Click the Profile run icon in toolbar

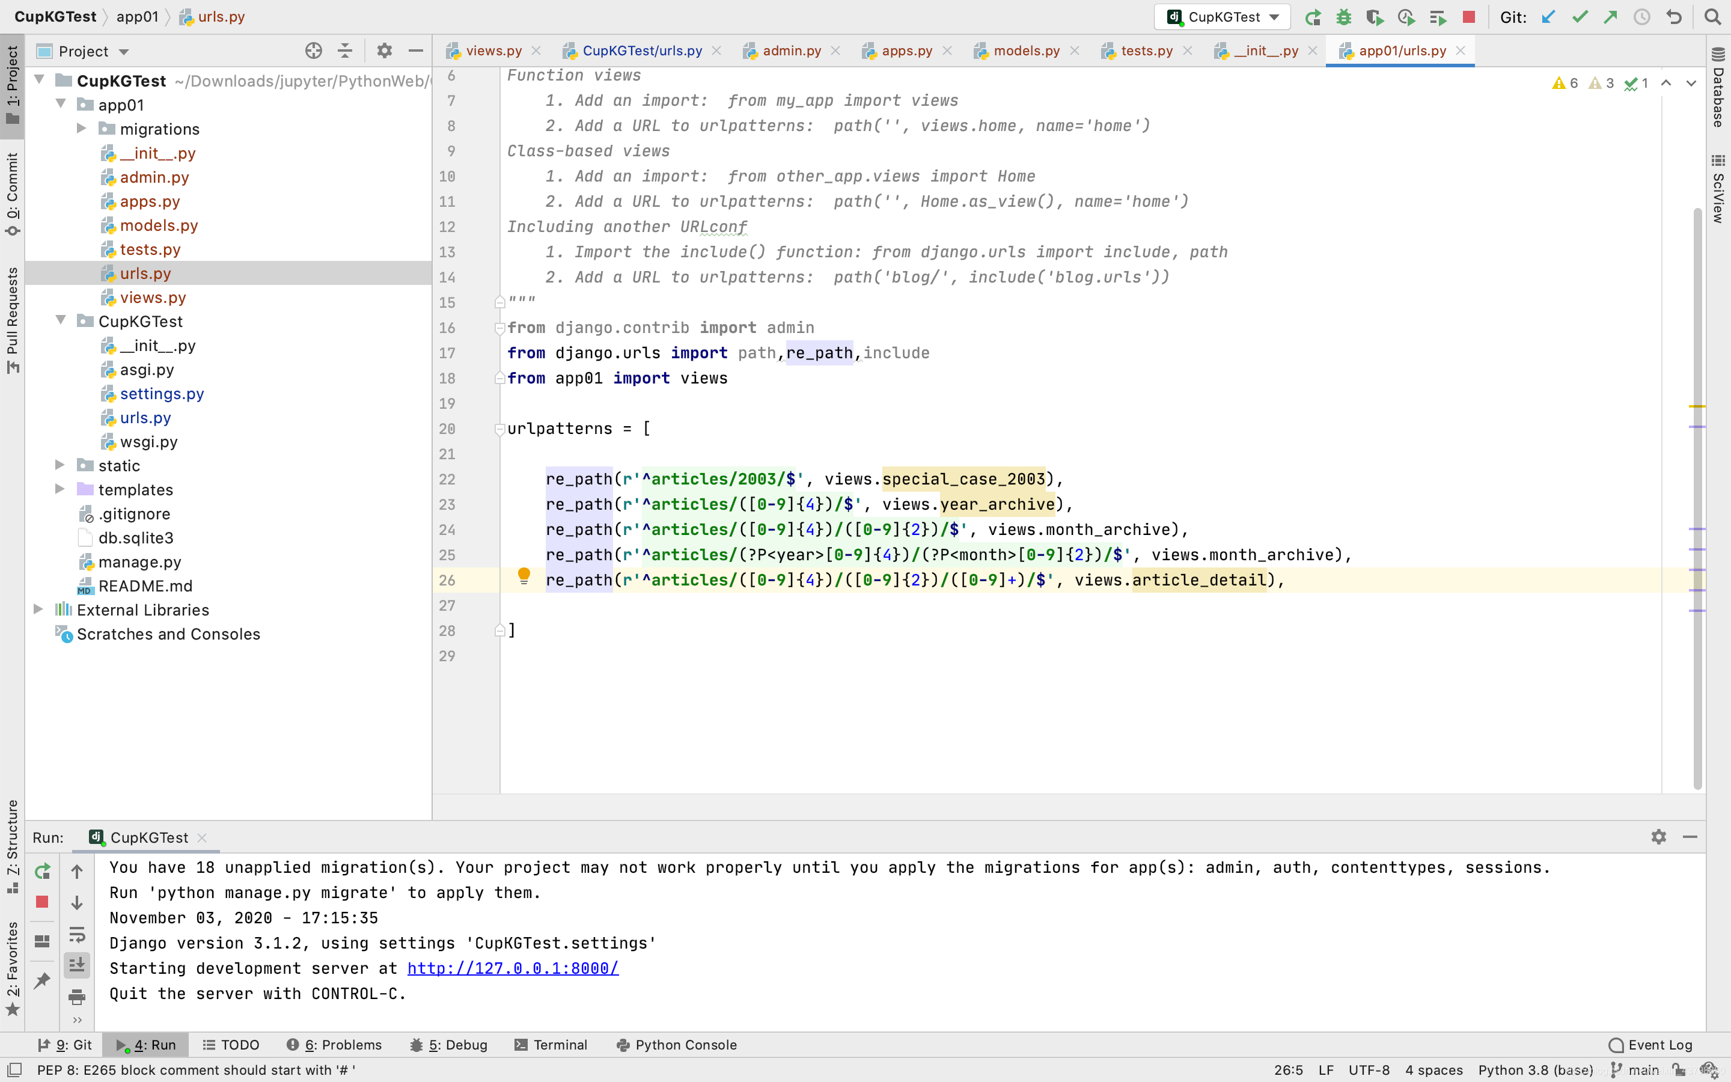(1406, 17)
